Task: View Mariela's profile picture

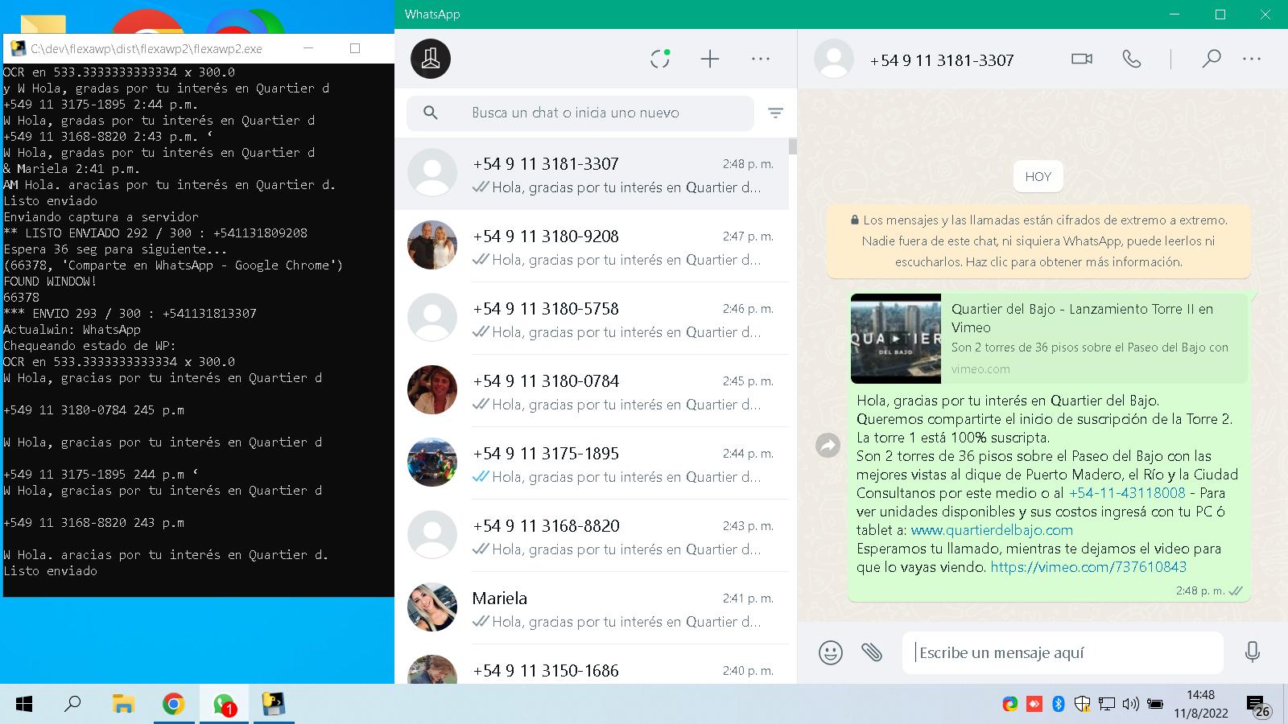Action: click(x=432, y=607)
